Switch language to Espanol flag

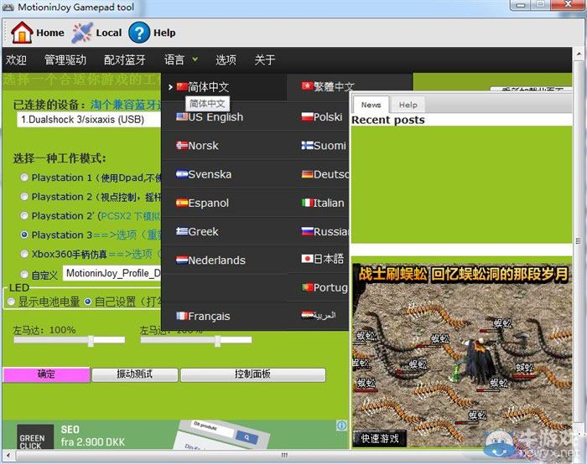tap(203, 203)
